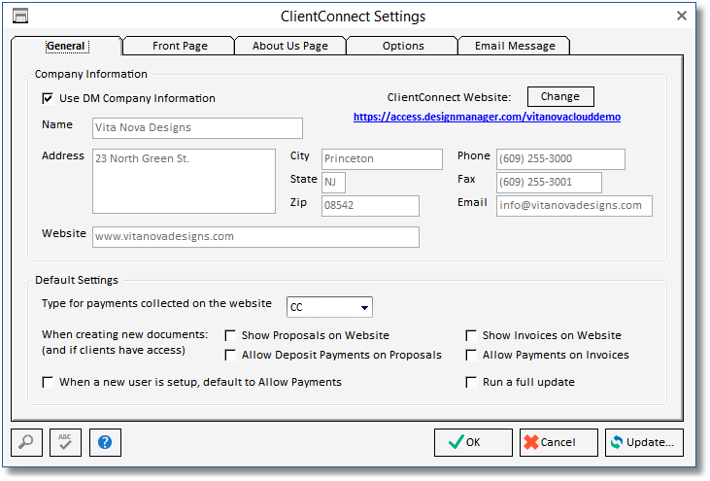
Task: Click the company Name field
Action: [197, 128]
